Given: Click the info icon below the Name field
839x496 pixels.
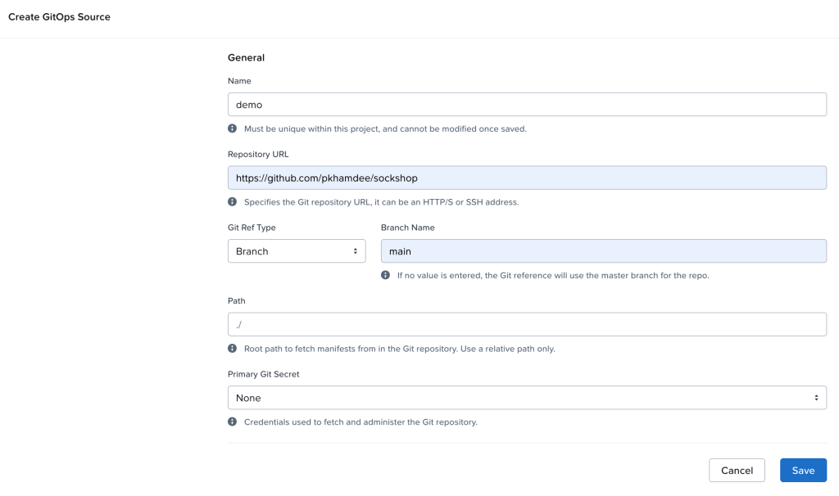Looking at the screenshot, I should click(233, 129).
